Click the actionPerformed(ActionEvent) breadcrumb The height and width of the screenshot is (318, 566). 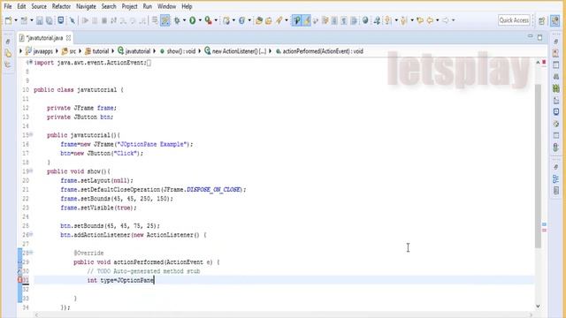coord(319,51)
